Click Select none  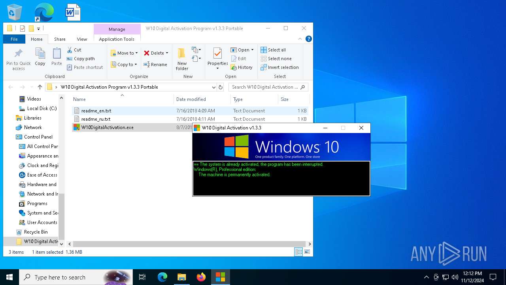(276, 59)
